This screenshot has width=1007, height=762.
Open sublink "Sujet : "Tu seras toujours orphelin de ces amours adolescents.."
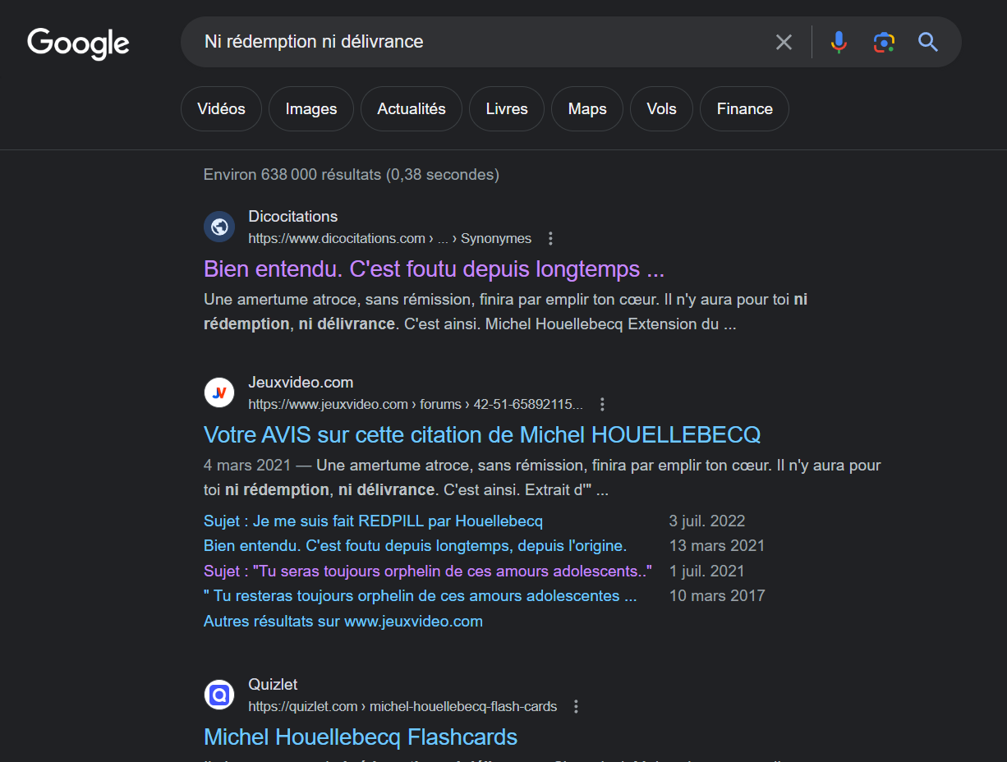click(x=428, y=571)
